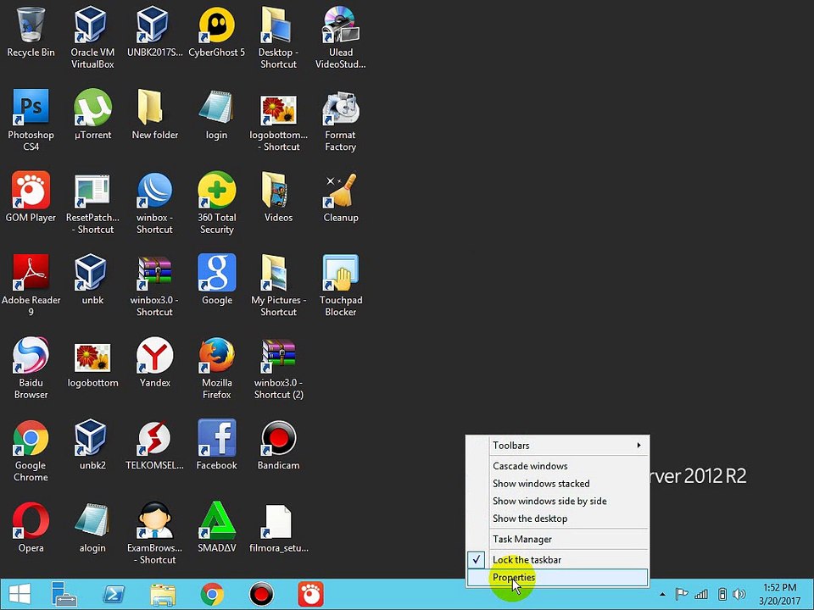Open the network signal tray icon
The height and width of the screenshot is (610, 814).
pyautogui.click(x=701, y=595)
